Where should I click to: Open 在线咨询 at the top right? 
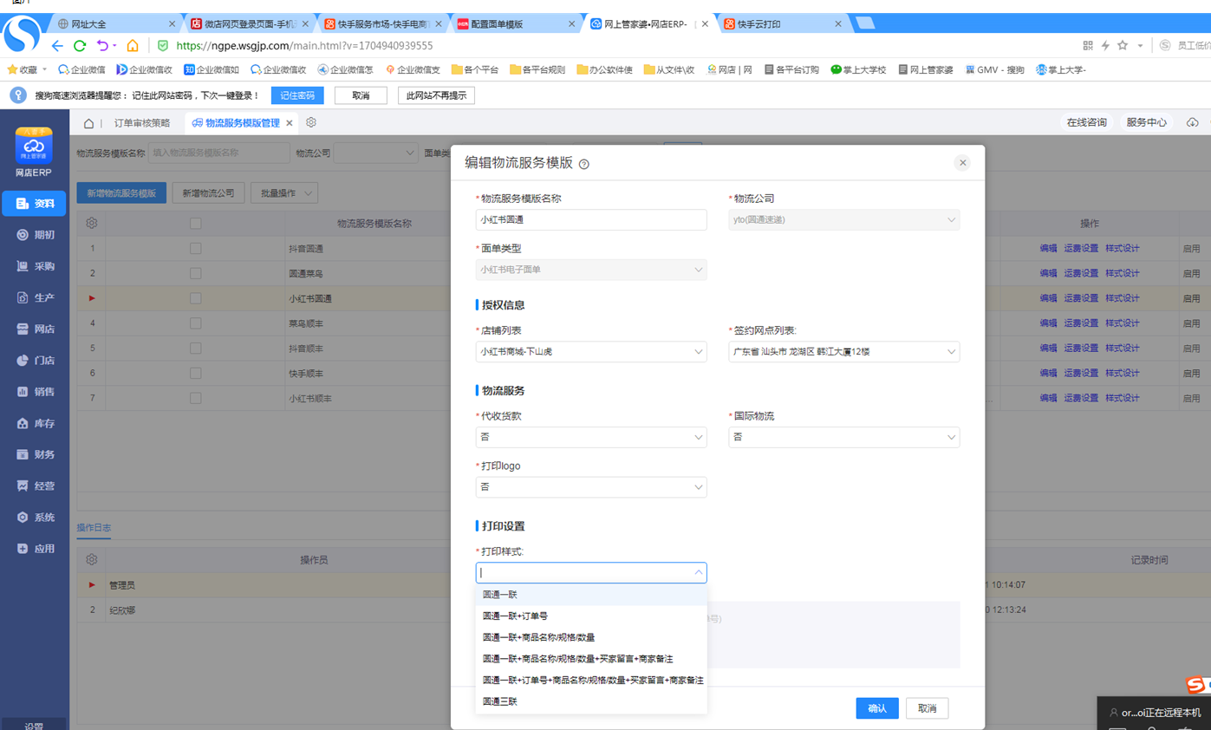[x=1087, y=122]
